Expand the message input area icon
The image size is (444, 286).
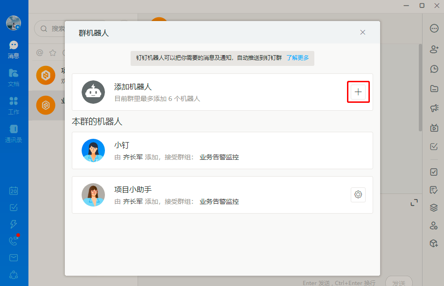[414, 203]
